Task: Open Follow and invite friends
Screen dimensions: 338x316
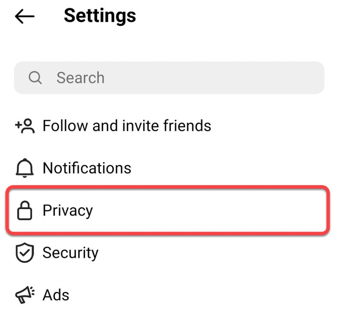Action: pos(127,126)
